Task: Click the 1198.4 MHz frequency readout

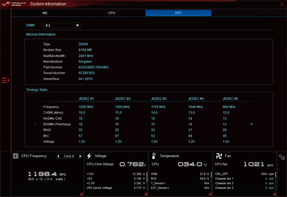Action: click(x=47, y=174)
